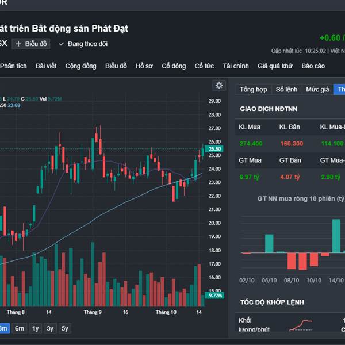
Task: Show the "Giá quá khứ" tab
Action: tap(275, 66)
